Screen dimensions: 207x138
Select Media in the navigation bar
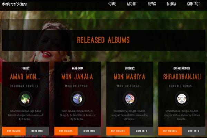(171, 4)
